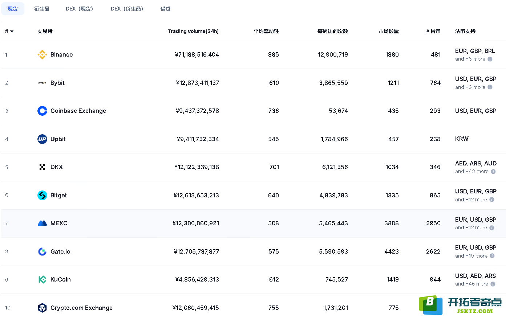Show fiat info icon in Bybit row
Screen dimensions: 506x316
tap(490, 87)
